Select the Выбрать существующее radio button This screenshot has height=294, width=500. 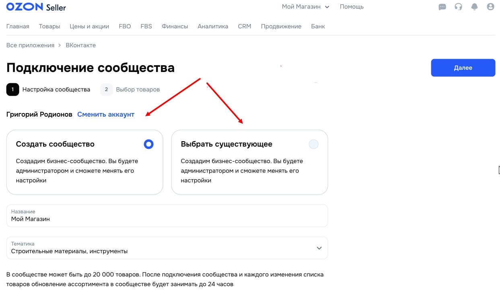(x=313, y=144)
